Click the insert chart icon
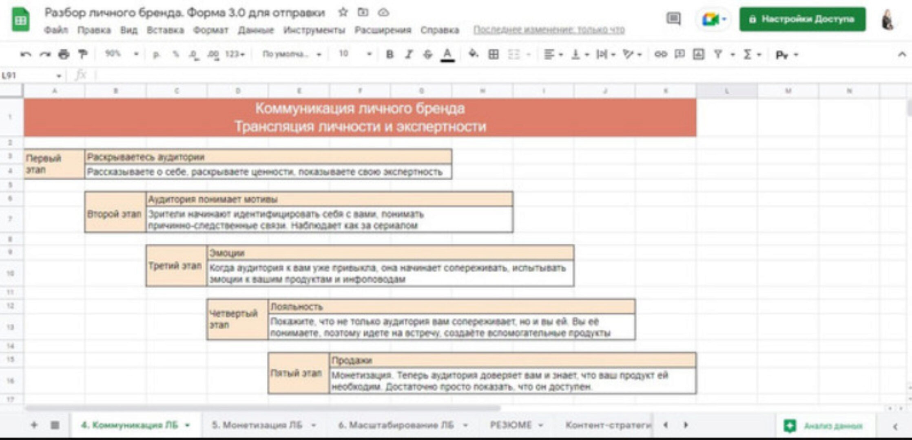Image resolution: width=912 pixels, height=440 pixels. [698, 54]
